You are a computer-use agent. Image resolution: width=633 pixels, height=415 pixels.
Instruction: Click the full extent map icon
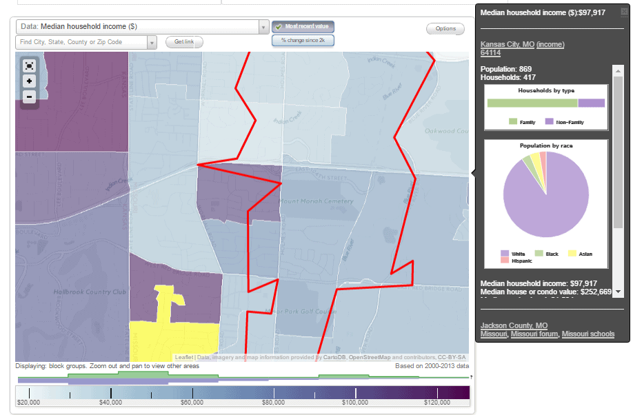(30, 65)
